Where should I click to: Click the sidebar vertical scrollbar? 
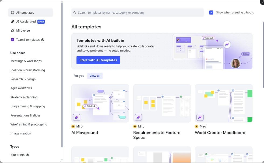coord(62,75)
